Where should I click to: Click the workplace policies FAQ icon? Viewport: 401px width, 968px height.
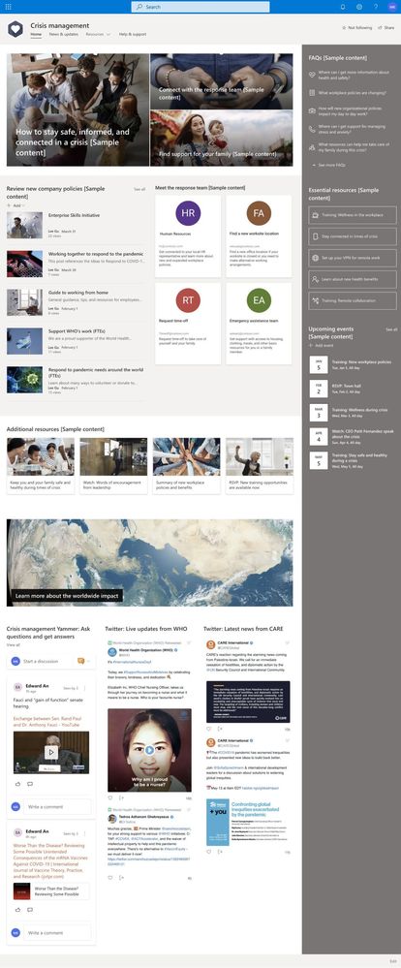point(312,93)
